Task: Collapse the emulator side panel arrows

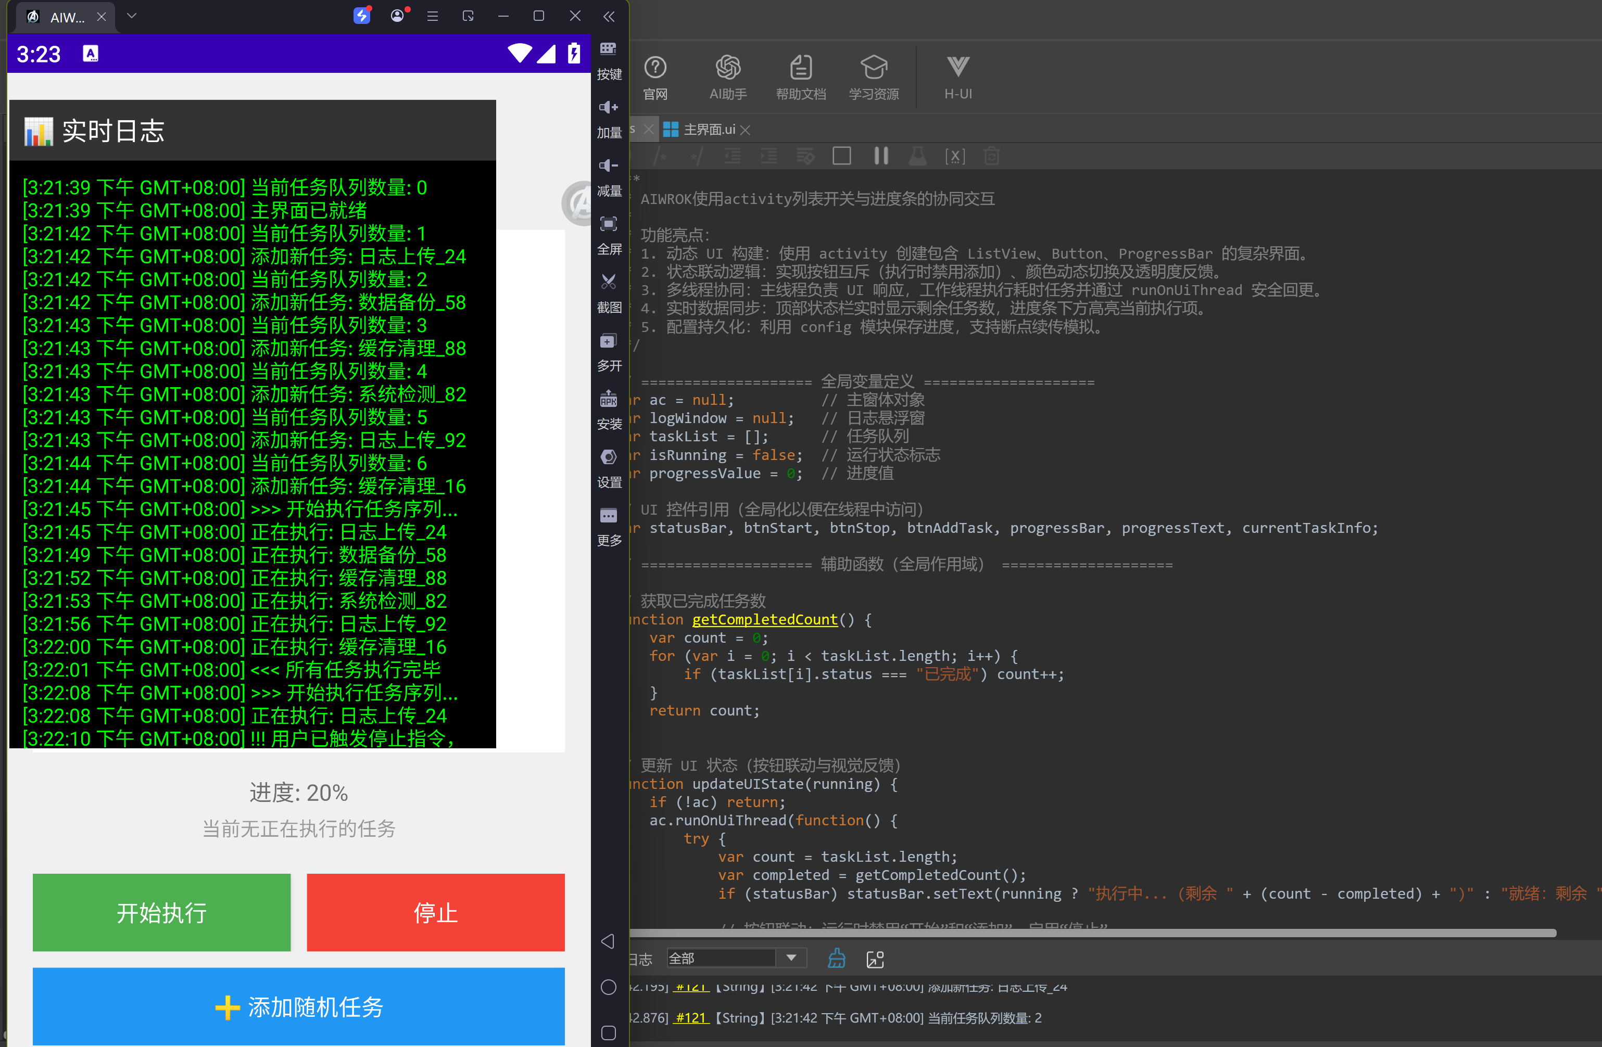Action: pos(609,16)
